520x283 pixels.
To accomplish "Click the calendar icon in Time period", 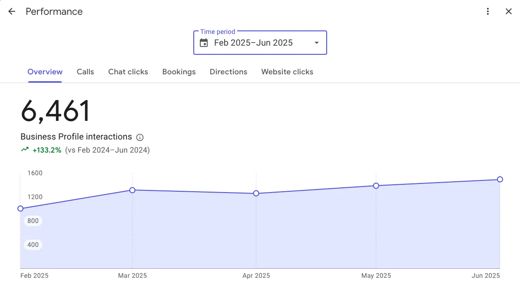I will pyautogui.click(x=204, y=43).
